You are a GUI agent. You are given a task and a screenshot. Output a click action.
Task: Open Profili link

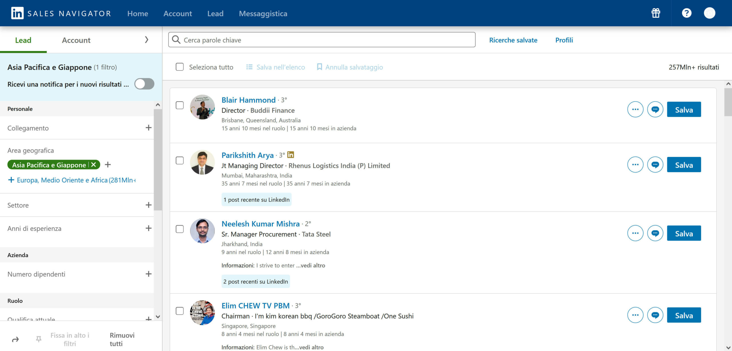click(564, 40)
